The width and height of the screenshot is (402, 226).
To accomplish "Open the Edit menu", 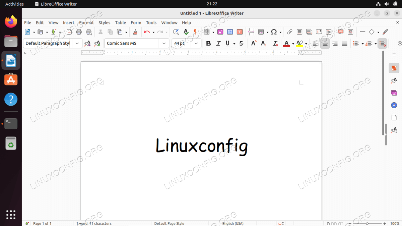I will pyautogui.click(x=40, y=22).
